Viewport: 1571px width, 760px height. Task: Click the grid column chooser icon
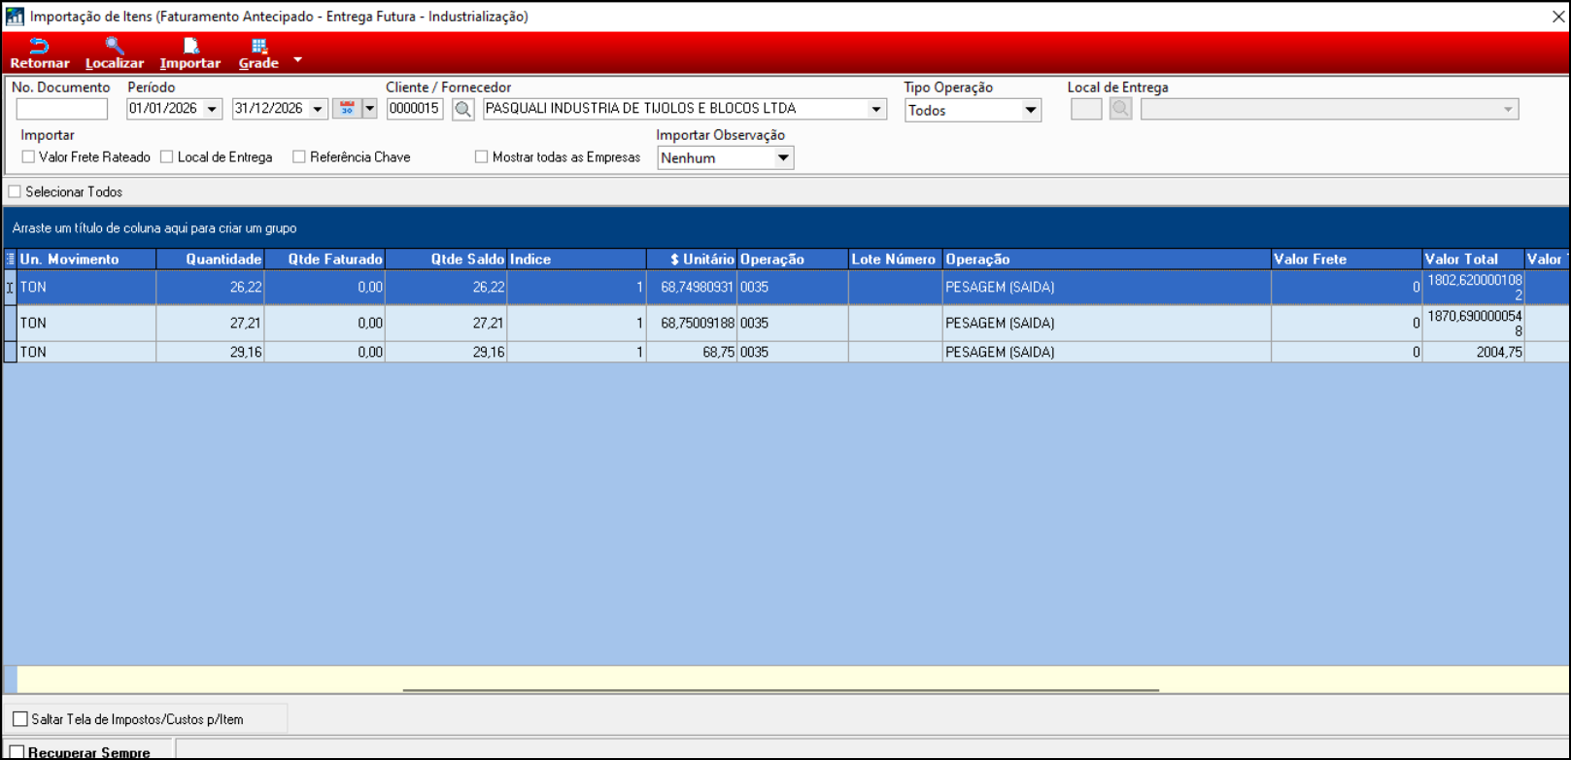[11, 259]
